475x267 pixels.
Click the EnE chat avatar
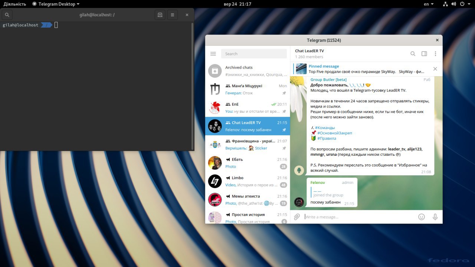215,108
